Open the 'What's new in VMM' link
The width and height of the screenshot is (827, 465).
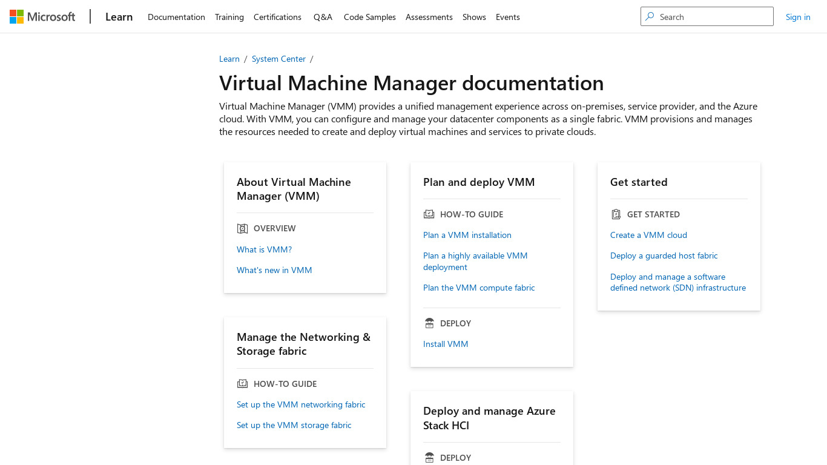274,270
